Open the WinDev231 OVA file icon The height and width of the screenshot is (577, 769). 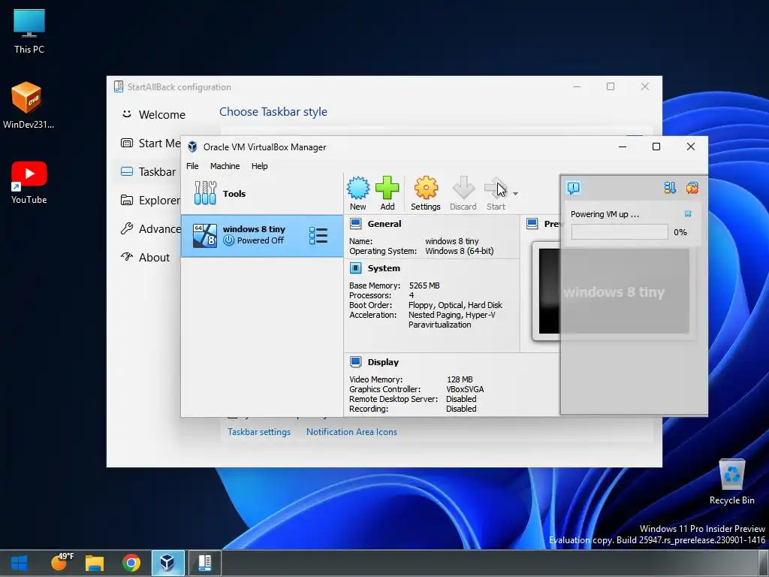pyautogui.click(x=28, y=106)
